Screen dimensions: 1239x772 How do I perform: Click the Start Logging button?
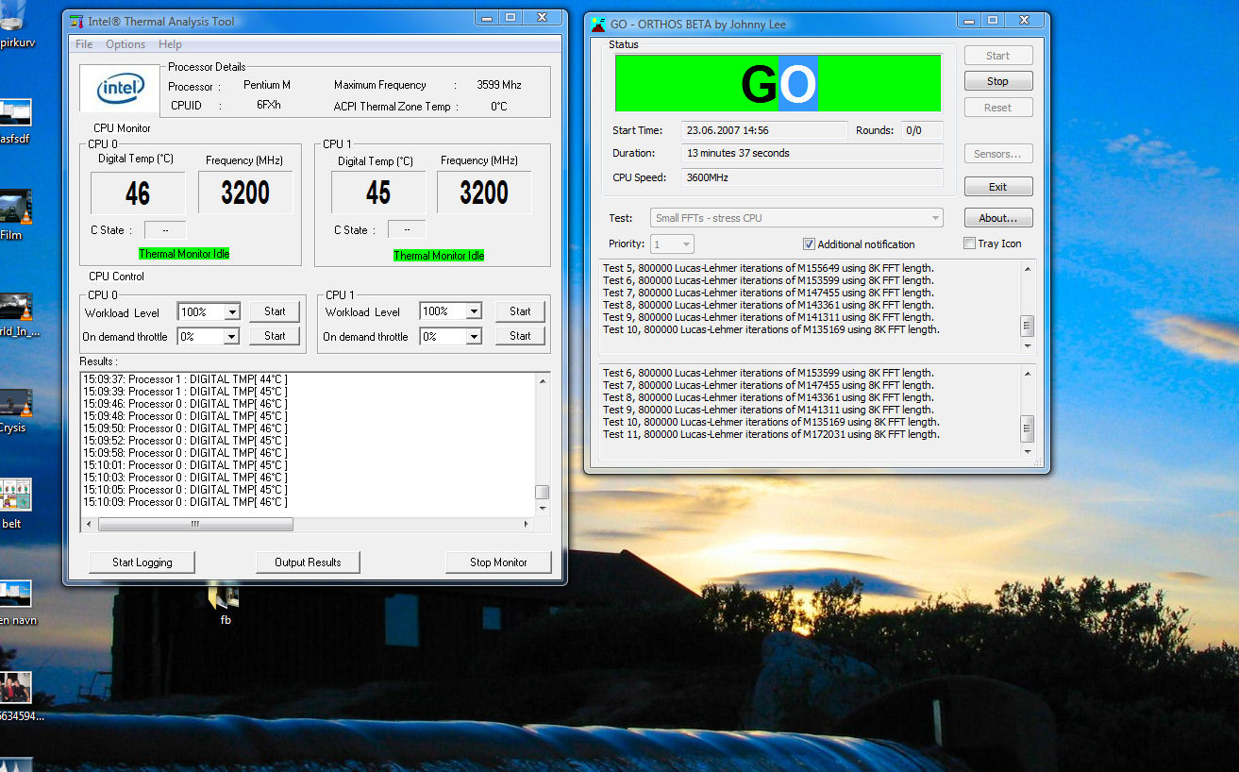[x=142, y=562]
